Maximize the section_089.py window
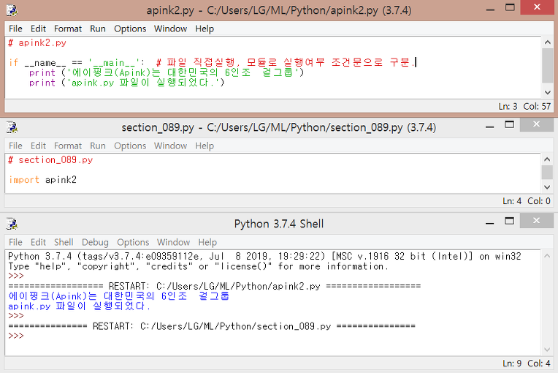 (509, 124)
